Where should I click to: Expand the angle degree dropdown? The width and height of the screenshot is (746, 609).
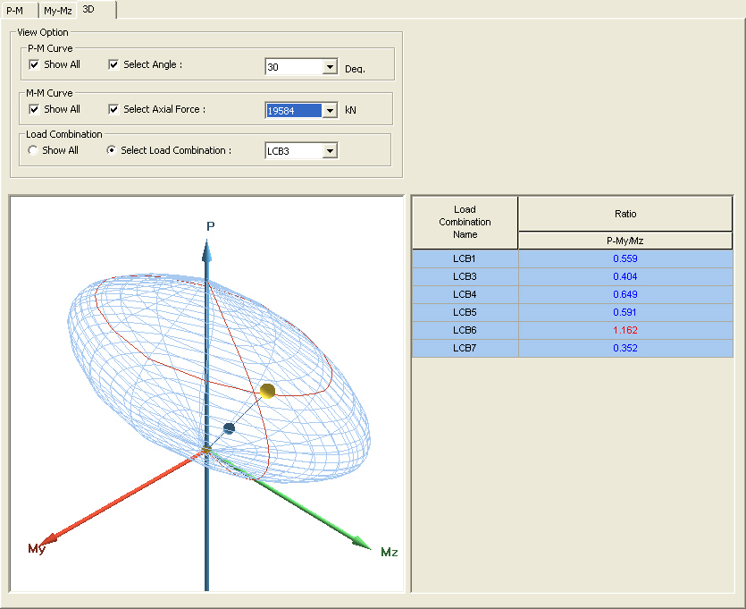(330, 67)
